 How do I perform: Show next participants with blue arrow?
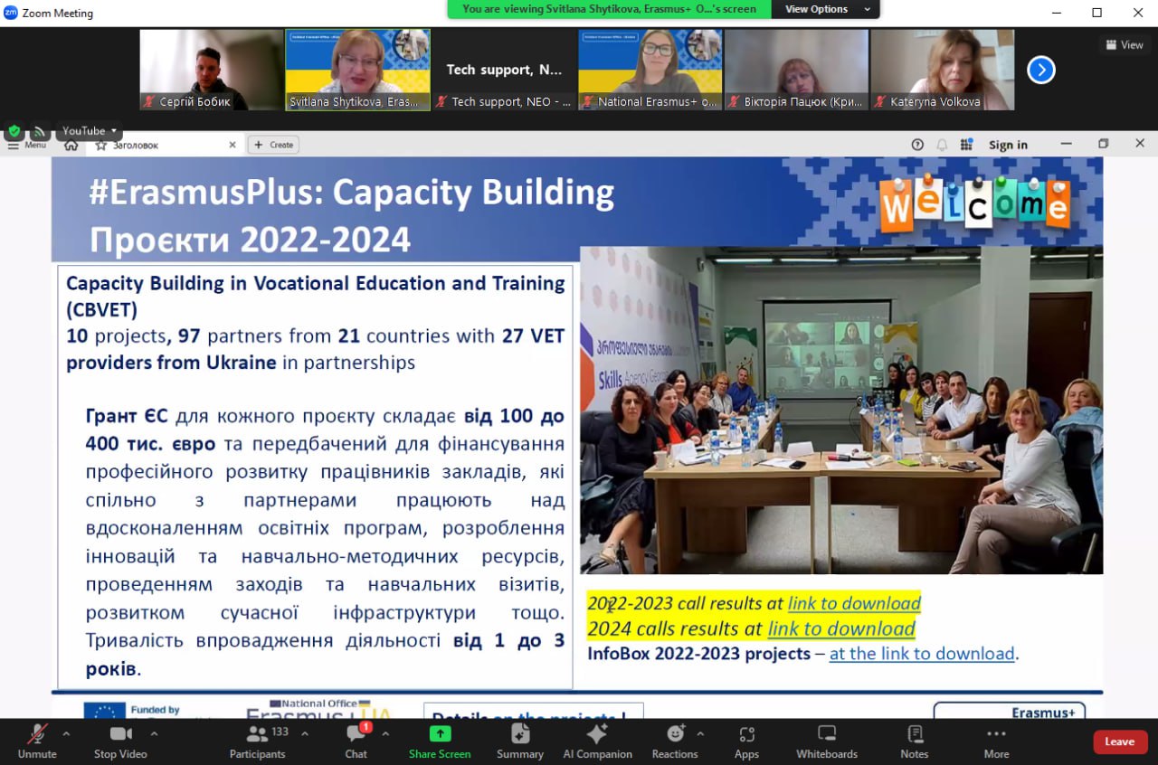tap(1041, 70)
